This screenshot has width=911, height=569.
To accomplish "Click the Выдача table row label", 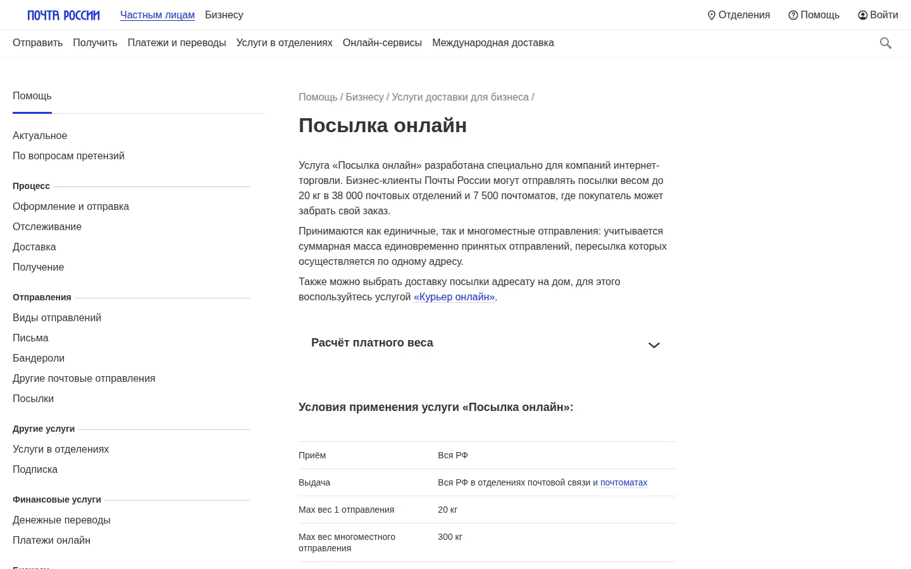I will 314,482.
